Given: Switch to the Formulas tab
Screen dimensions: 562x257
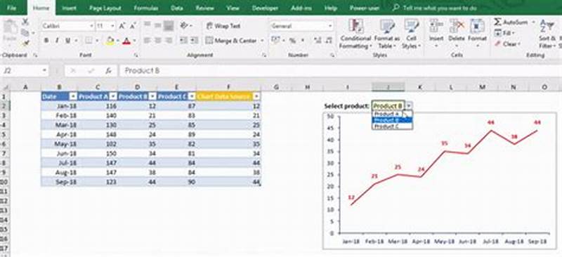Looking at the screenshot, I should [146, 8].
